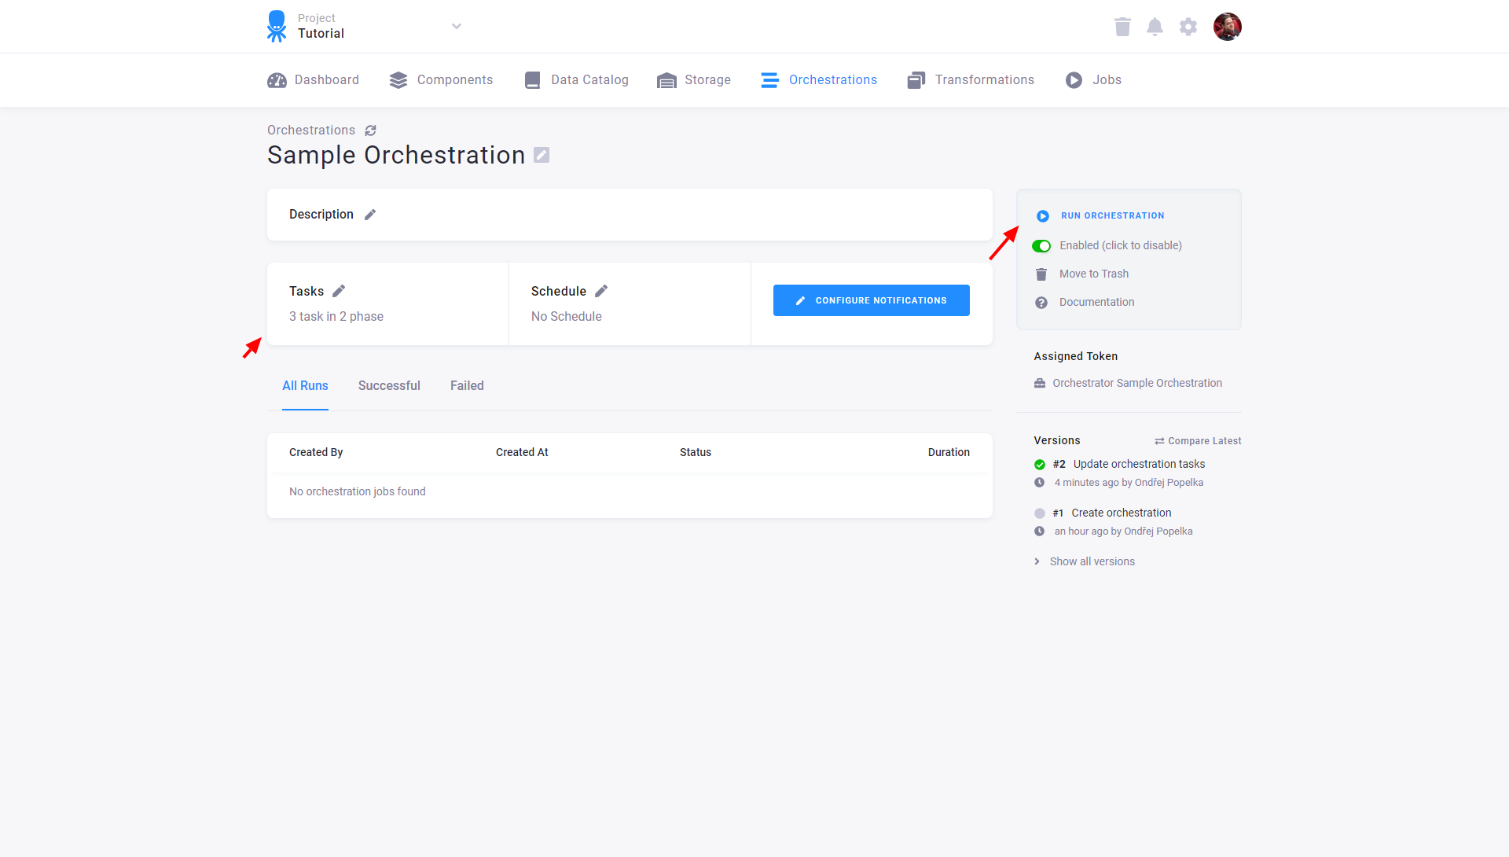This screenshot has height=857, width=1509.
Task: Expand Show all versions
Action: pyautogui.click(x=1092, y=561)
